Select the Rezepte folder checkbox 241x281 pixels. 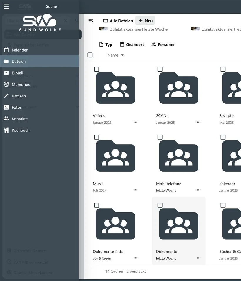coord(223,69)
